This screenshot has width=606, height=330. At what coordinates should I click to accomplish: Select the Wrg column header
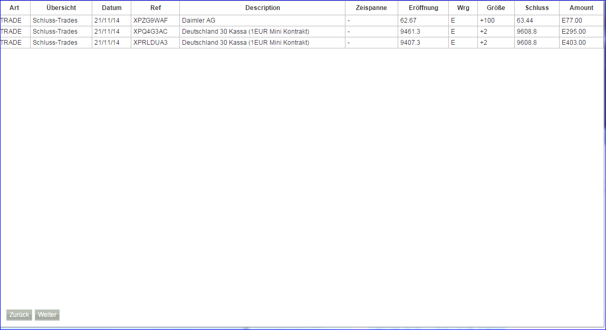(x=463, y=8)
